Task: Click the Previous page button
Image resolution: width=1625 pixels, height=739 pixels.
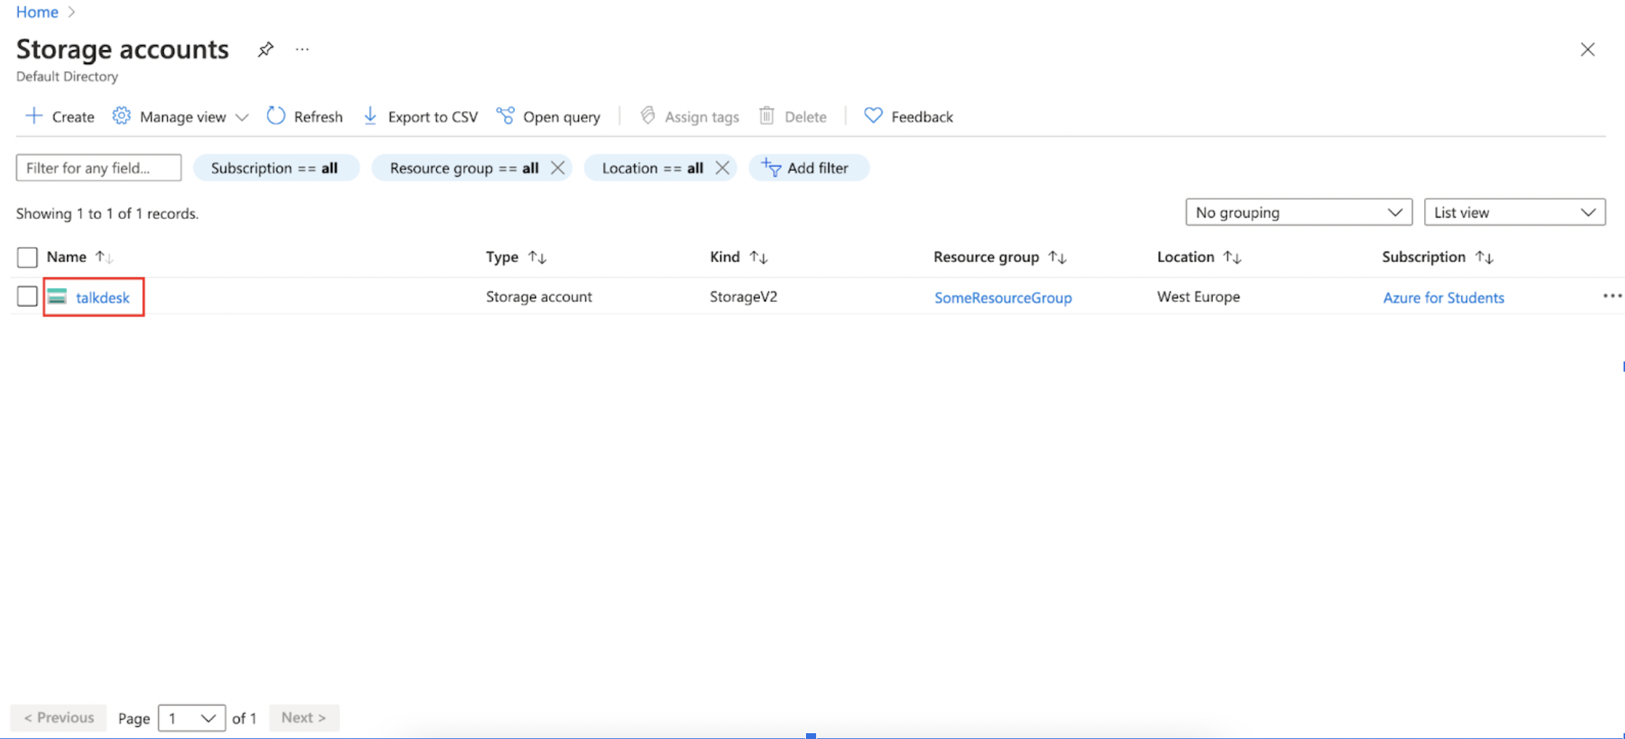Action: 58,718
